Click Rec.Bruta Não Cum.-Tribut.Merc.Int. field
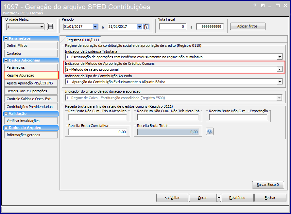 point(98,117)
